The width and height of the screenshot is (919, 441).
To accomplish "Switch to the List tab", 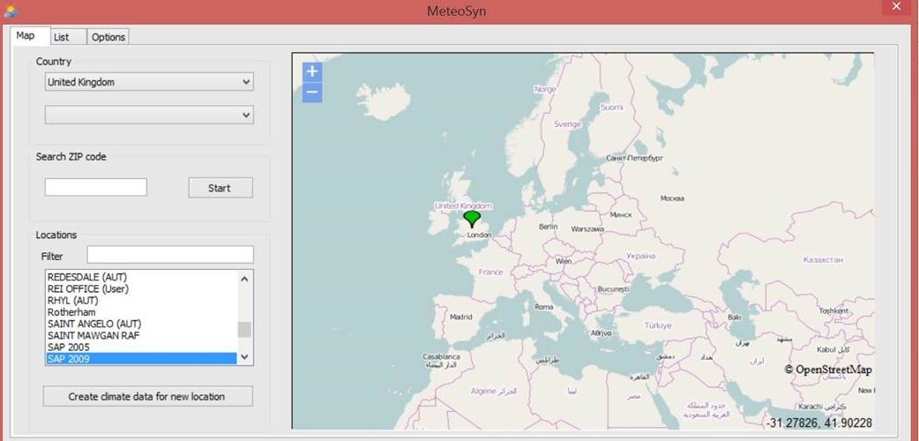I will point(63,36).
